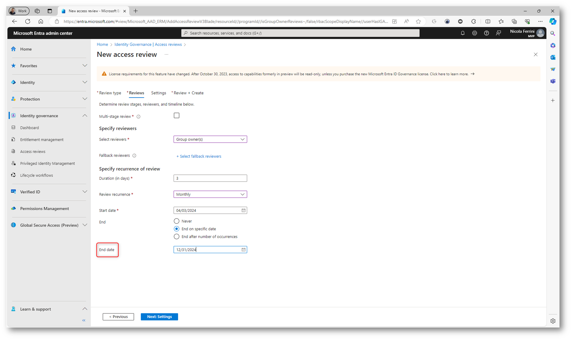This screenshot has height=340, width=572.
Task: Click the Nicola Ferrini account avatar
Action: pos(540,33)
